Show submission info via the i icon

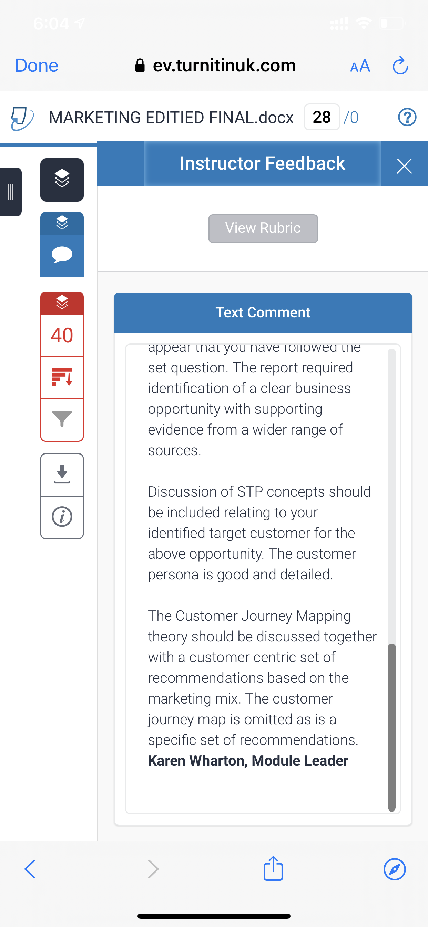[x=62, y=517]
